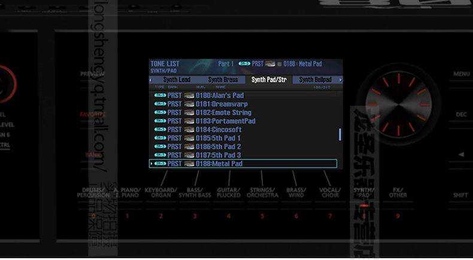Select the Synth Pad/Str tab

[269, 80]
